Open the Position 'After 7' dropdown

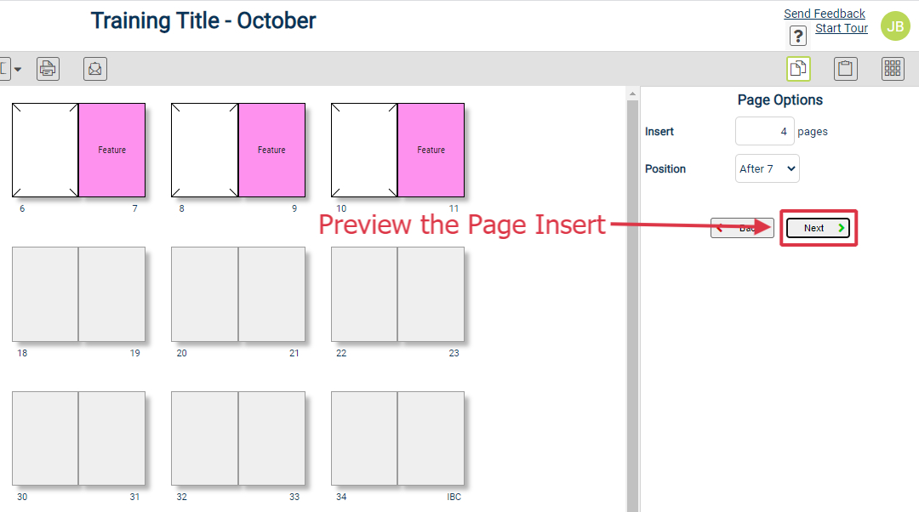767,168
